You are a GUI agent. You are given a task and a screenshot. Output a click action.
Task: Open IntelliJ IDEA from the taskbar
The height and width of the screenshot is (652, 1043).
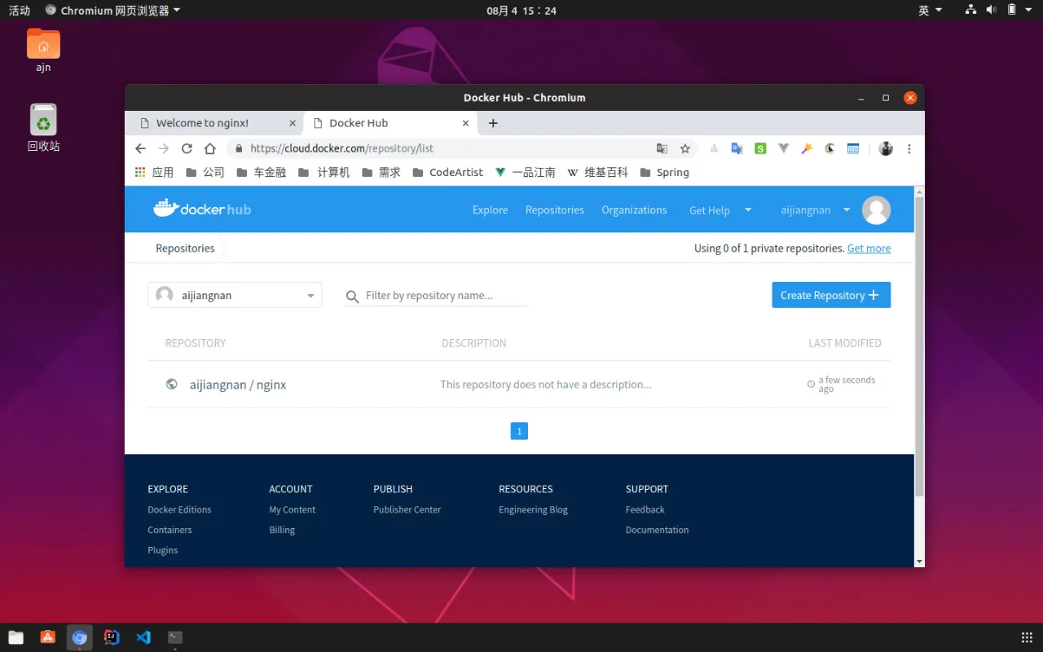tap(112, 637)
